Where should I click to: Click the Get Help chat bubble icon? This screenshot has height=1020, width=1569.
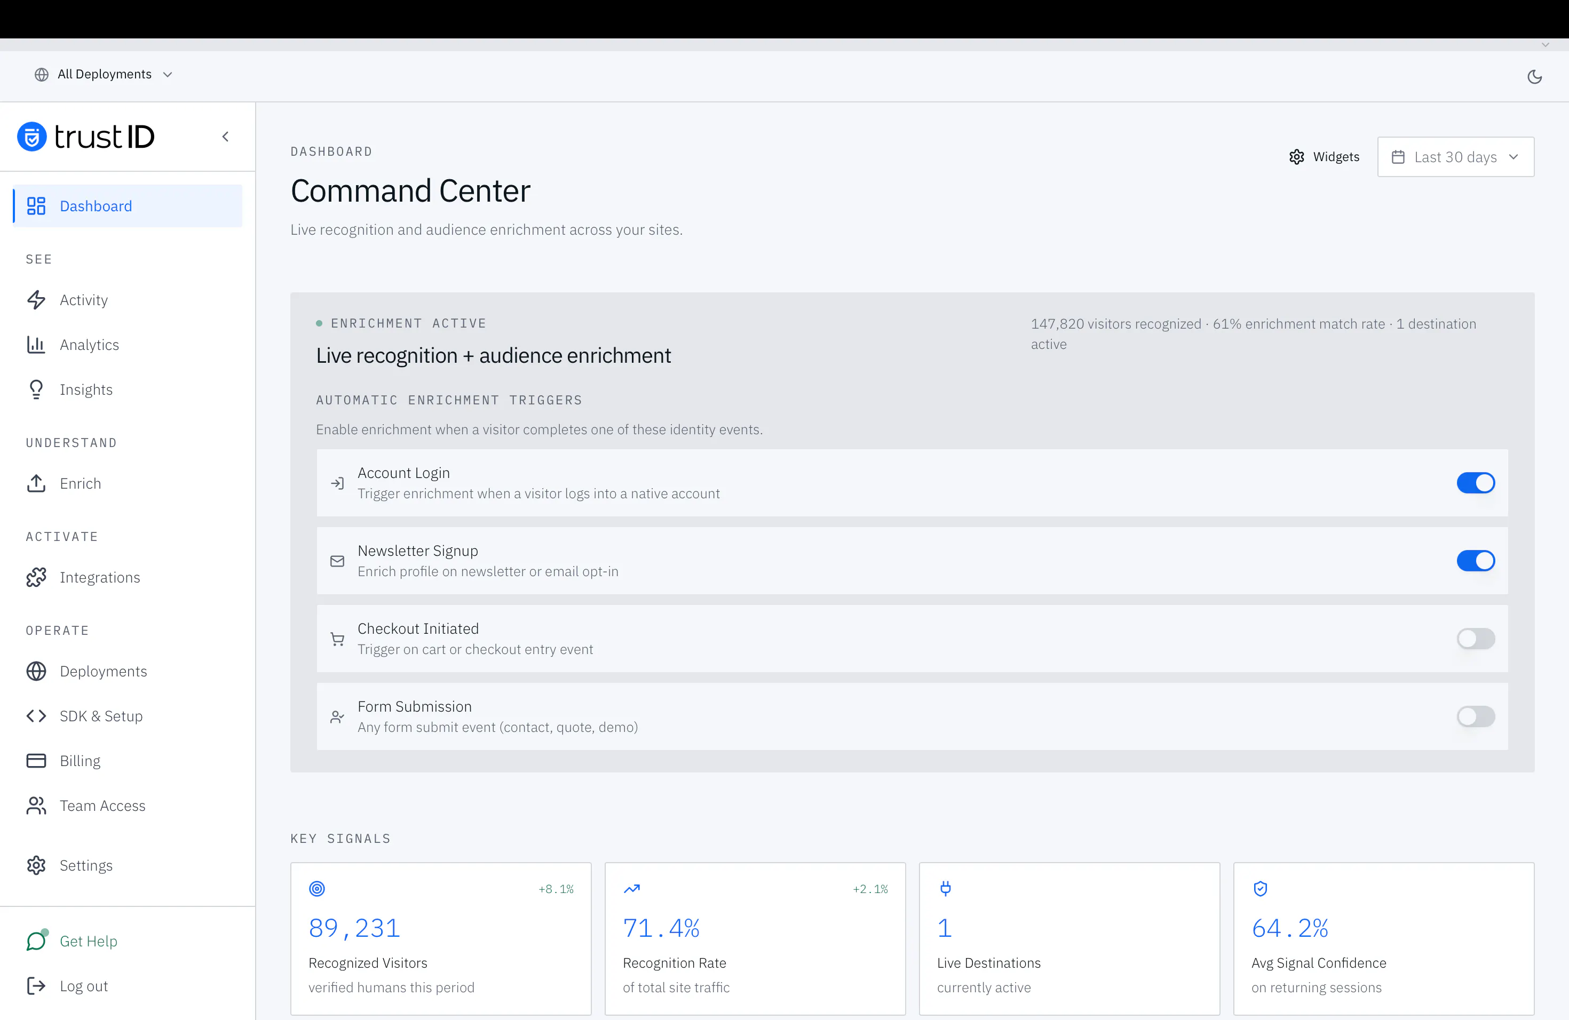pos(36,941)
